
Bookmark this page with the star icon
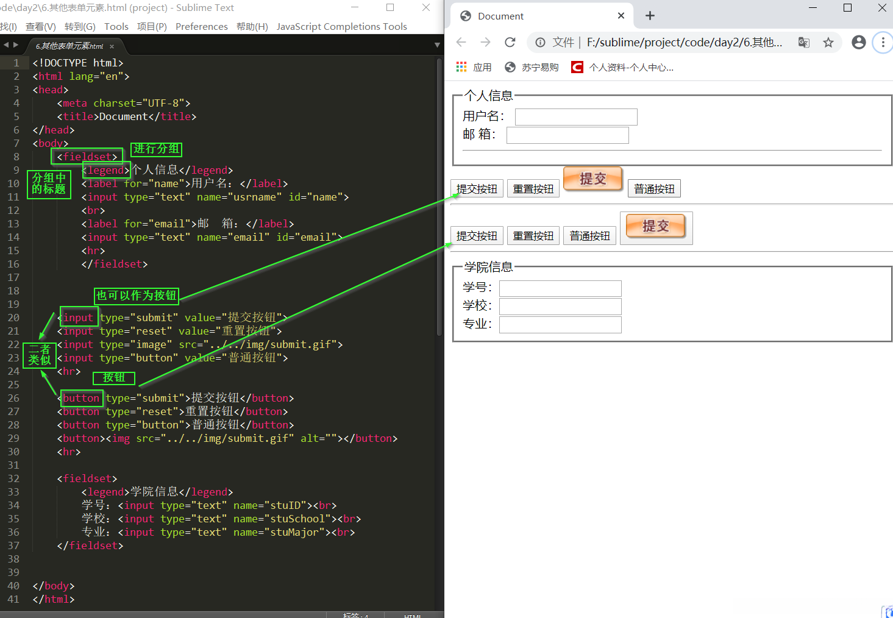(828, 42)
